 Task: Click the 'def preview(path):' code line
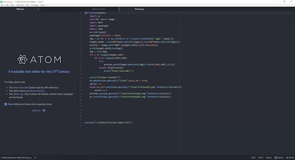[x=95, y=13]
